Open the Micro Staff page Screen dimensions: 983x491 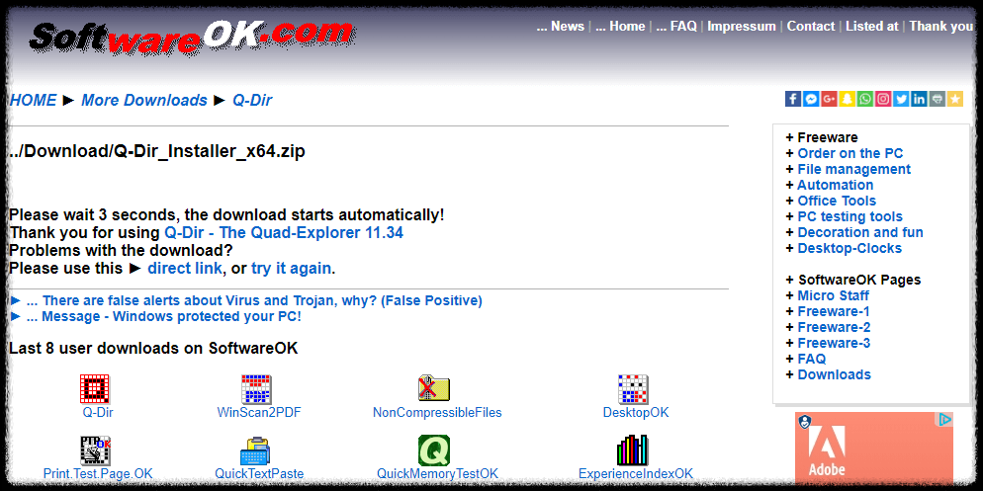coord(833,295)
